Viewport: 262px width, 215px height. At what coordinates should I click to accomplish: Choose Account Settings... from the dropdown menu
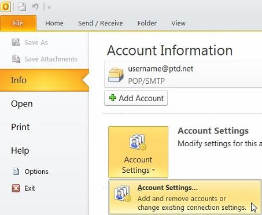point(185,197)
